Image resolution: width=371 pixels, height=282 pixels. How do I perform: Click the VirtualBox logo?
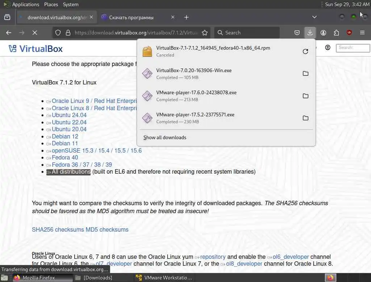(36, 49)
